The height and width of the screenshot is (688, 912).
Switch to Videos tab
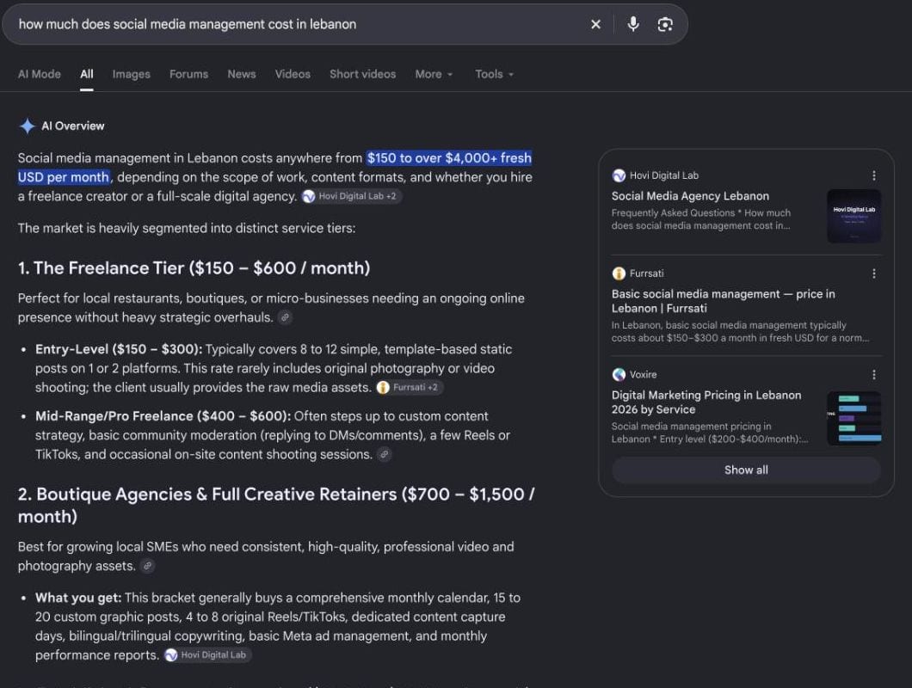point(293,75)
